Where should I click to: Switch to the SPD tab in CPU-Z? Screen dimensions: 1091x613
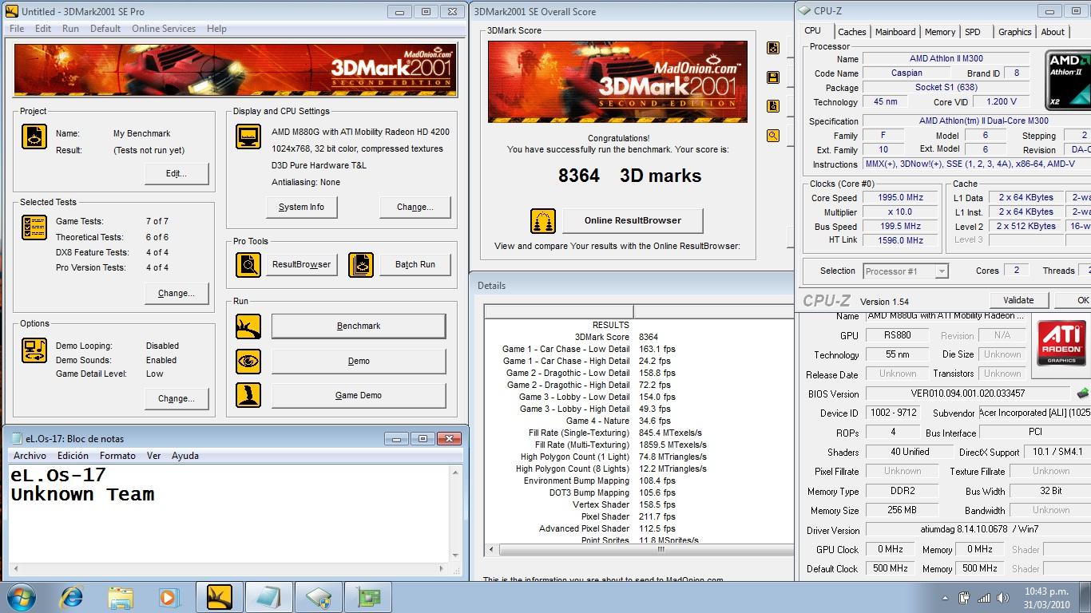[973, 32]
